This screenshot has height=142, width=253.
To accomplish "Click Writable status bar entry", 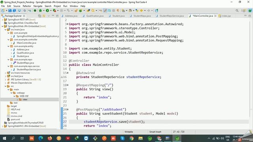I will pyautogui.click(x=128, y=132).
